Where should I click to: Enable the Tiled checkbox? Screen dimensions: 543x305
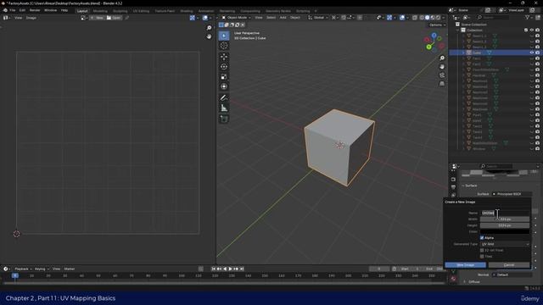482,256
